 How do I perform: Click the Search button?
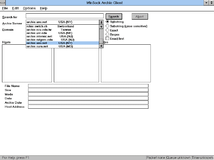tap(114, 17)
